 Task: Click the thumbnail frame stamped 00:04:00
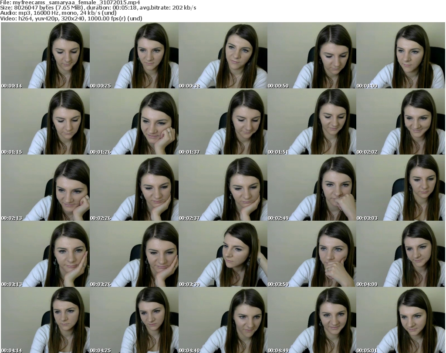pos(401,254)
